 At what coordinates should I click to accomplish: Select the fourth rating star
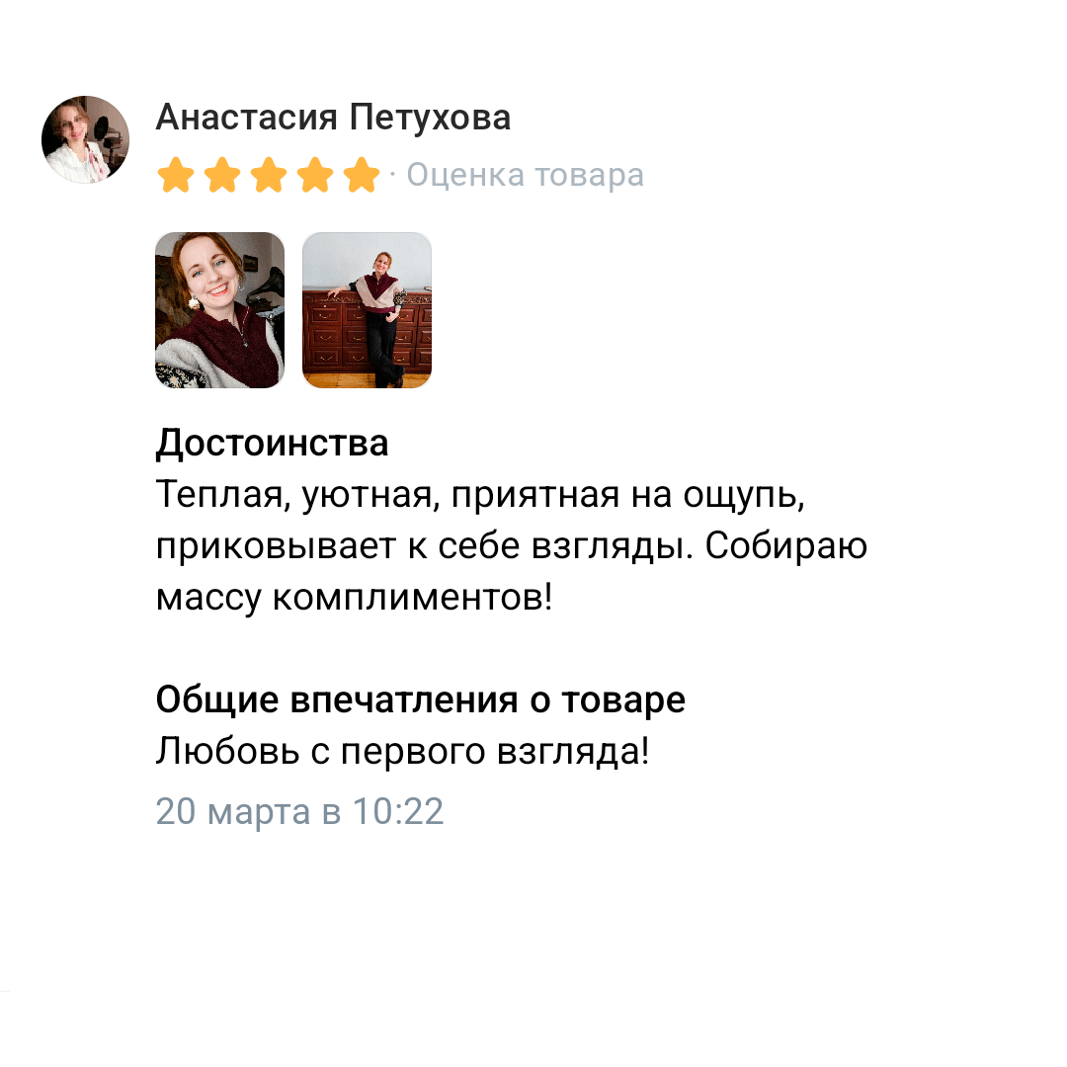[315, 175]
